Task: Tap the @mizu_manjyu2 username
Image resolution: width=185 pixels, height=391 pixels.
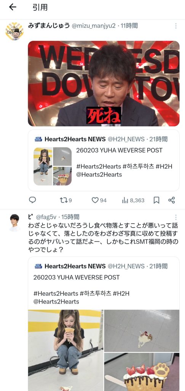Action: pyautogui.click(x=94, y=26)
